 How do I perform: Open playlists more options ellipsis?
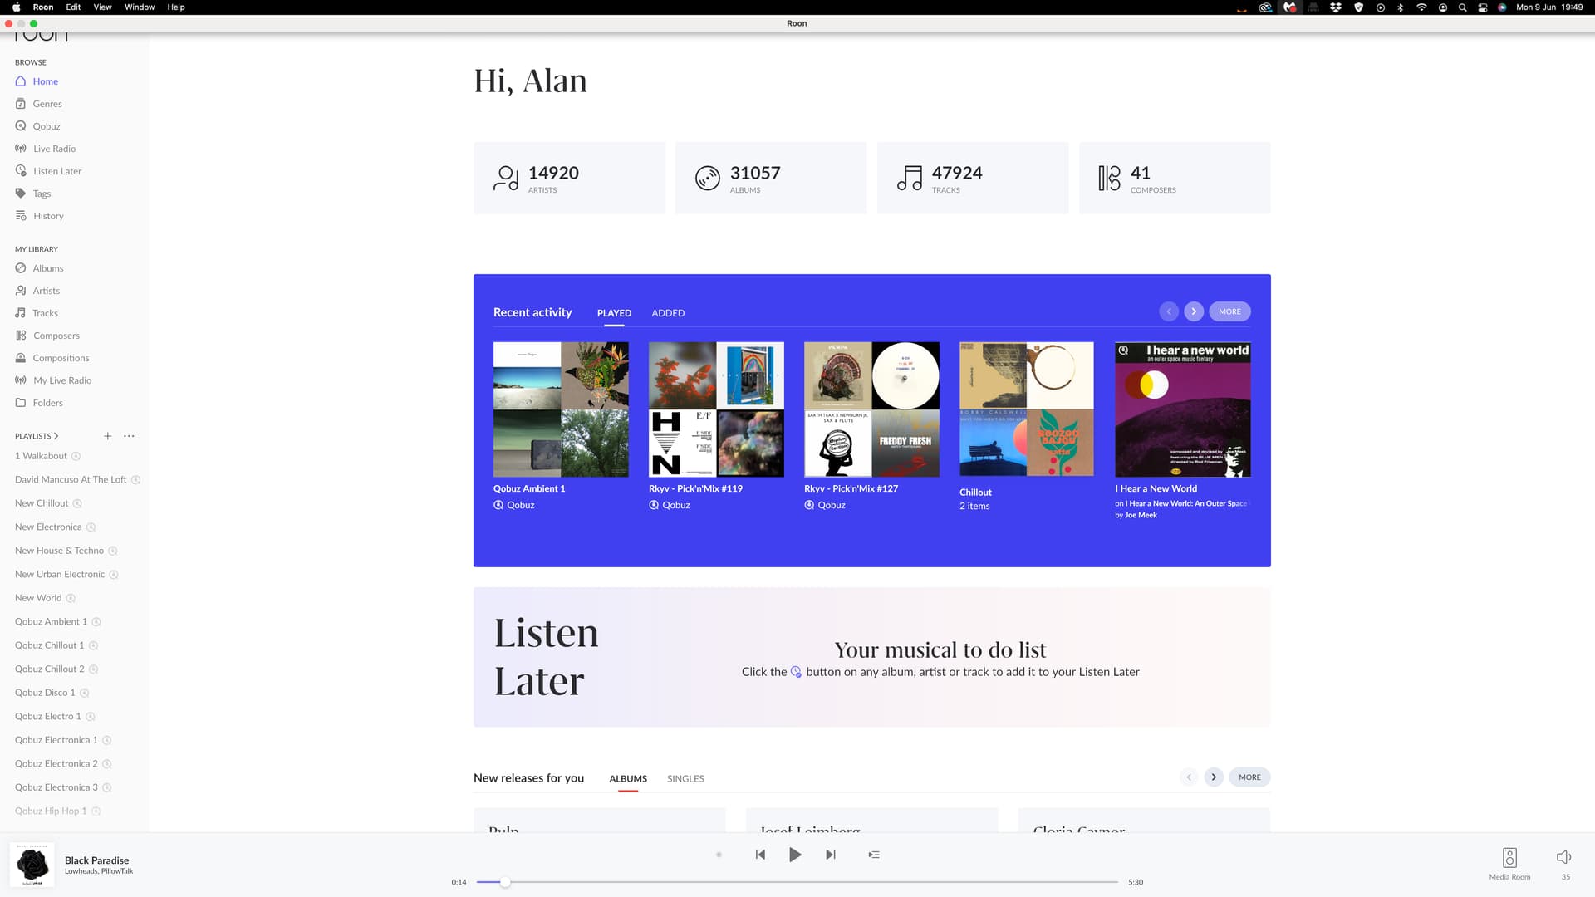(x=129, y=436)
